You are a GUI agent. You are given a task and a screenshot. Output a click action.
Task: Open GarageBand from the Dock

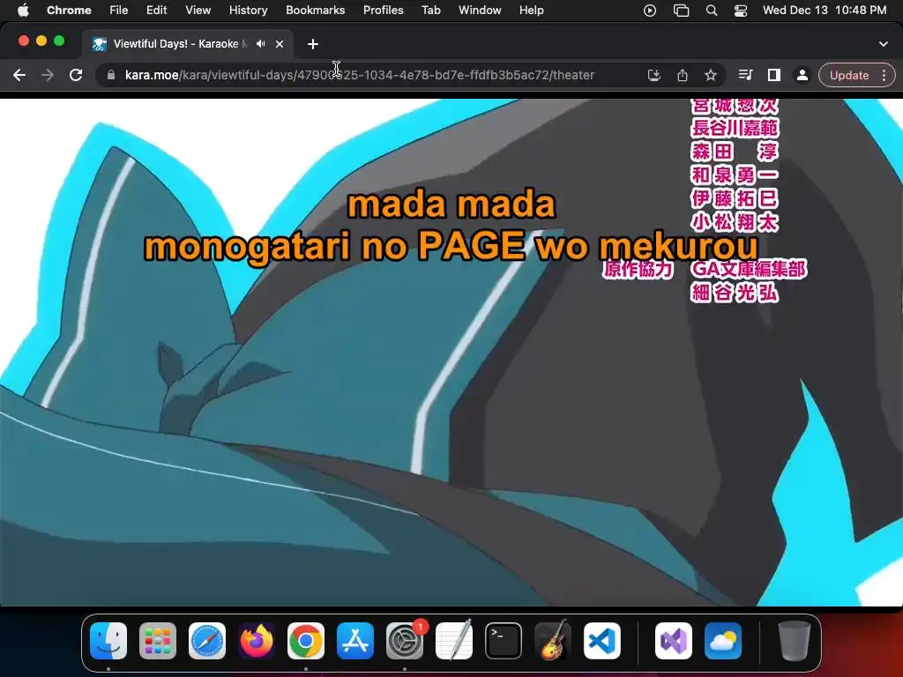tap(553, 641)
